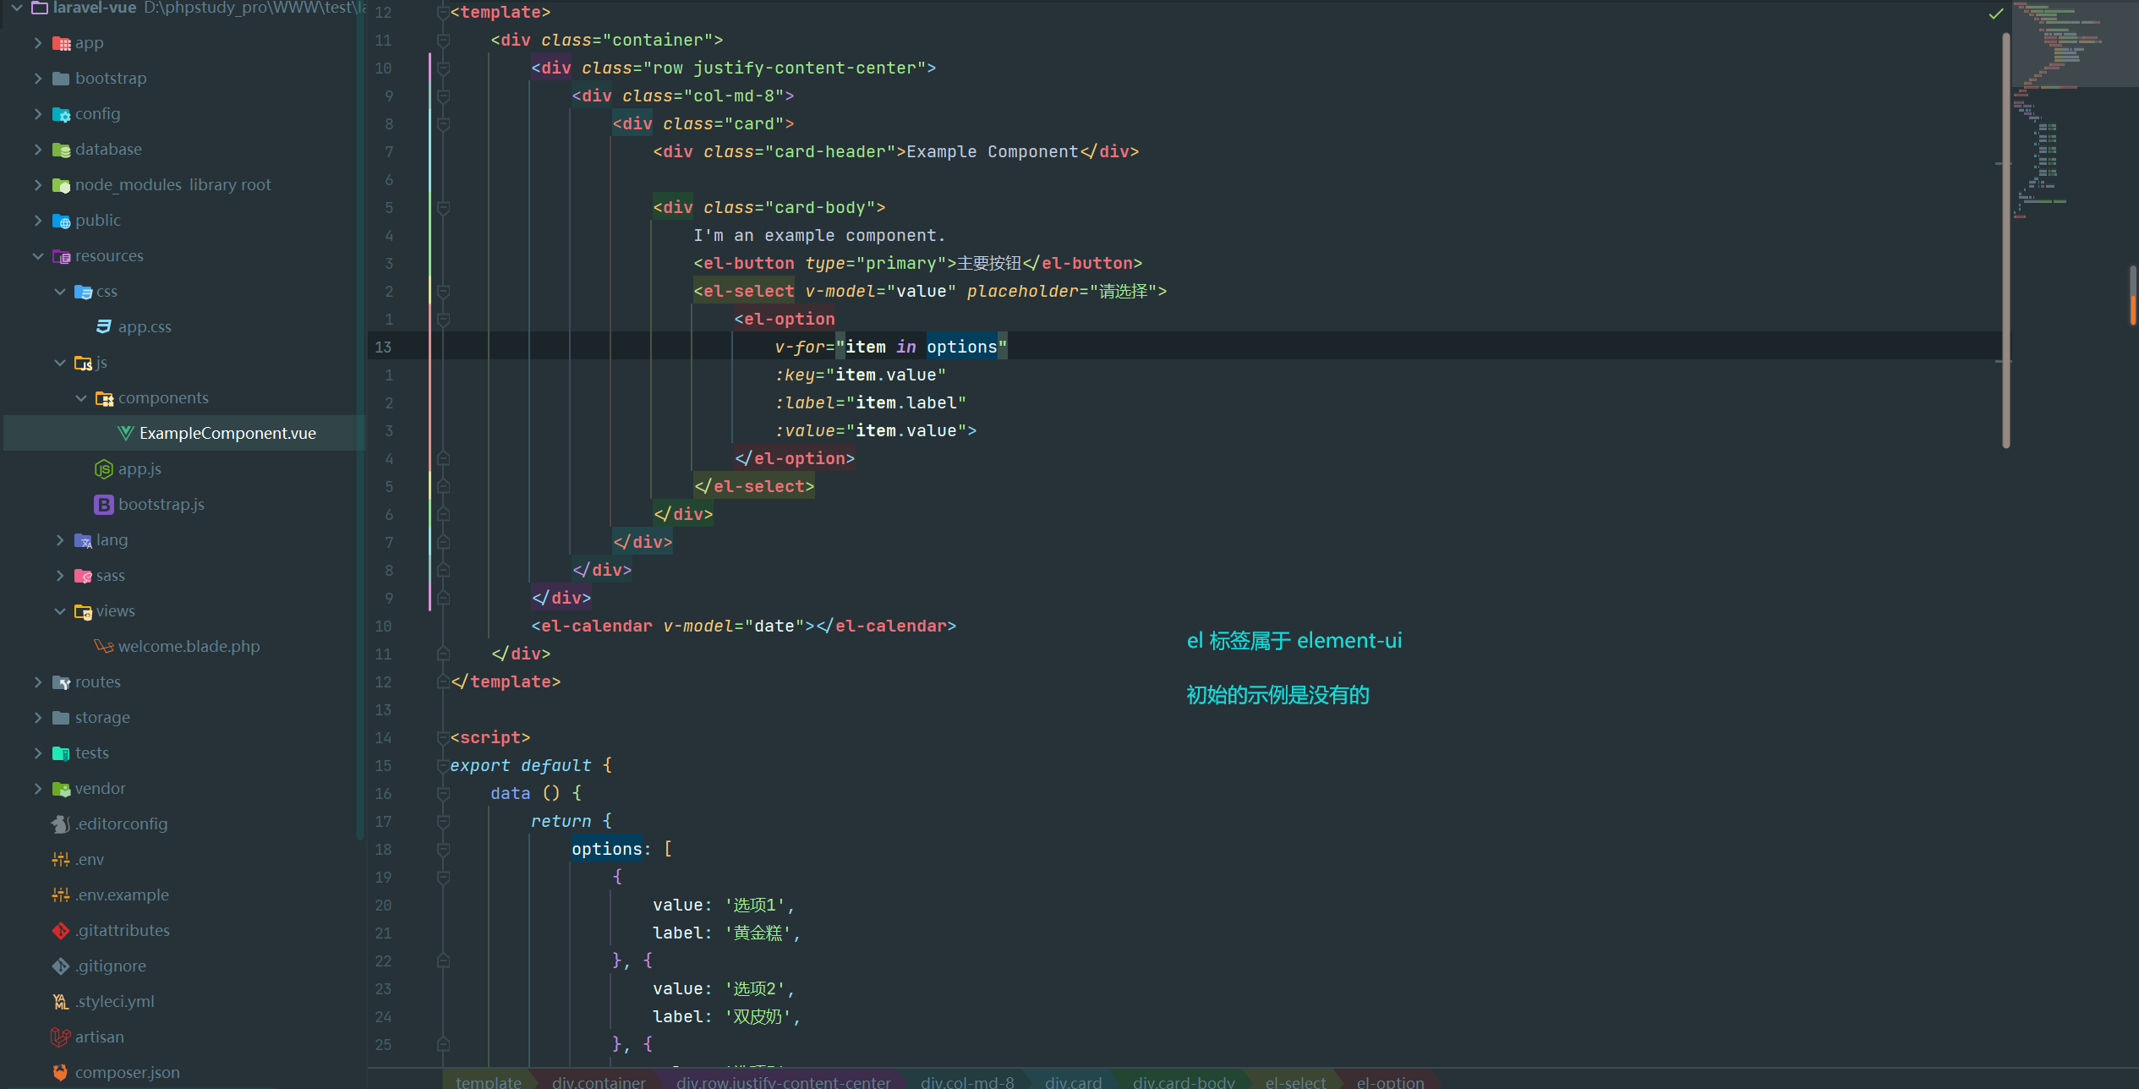Click the welcome.blade.php Laravel icon
This screenshot has height=1089, width=2139.
[x=103, y=646]
